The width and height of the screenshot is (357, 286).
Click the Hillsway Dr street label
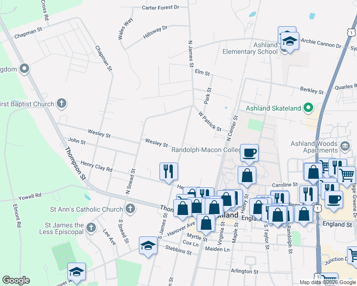pos(155,32)
